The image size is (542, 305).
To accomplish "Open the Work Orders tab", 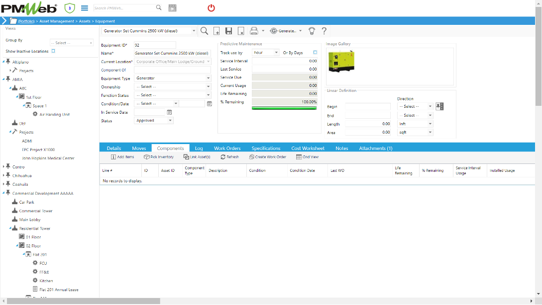I will pyautogui.click(x=227, y=149).
